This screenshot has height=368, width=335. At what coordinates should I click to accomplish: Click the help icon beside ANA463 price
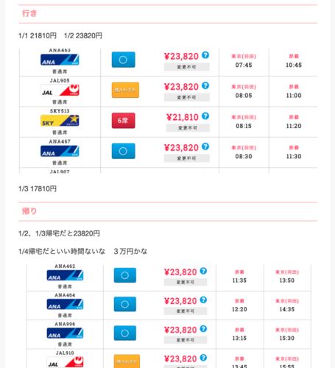[x=205, y=55]
